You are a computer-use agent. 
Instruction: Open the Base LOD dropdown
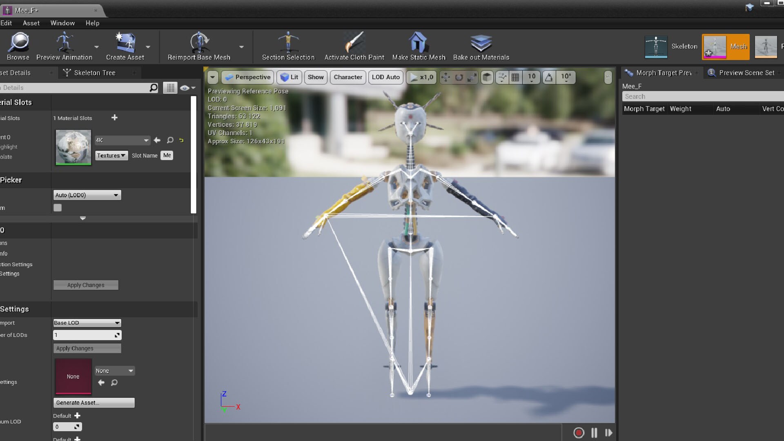click(x=87, y=323)
